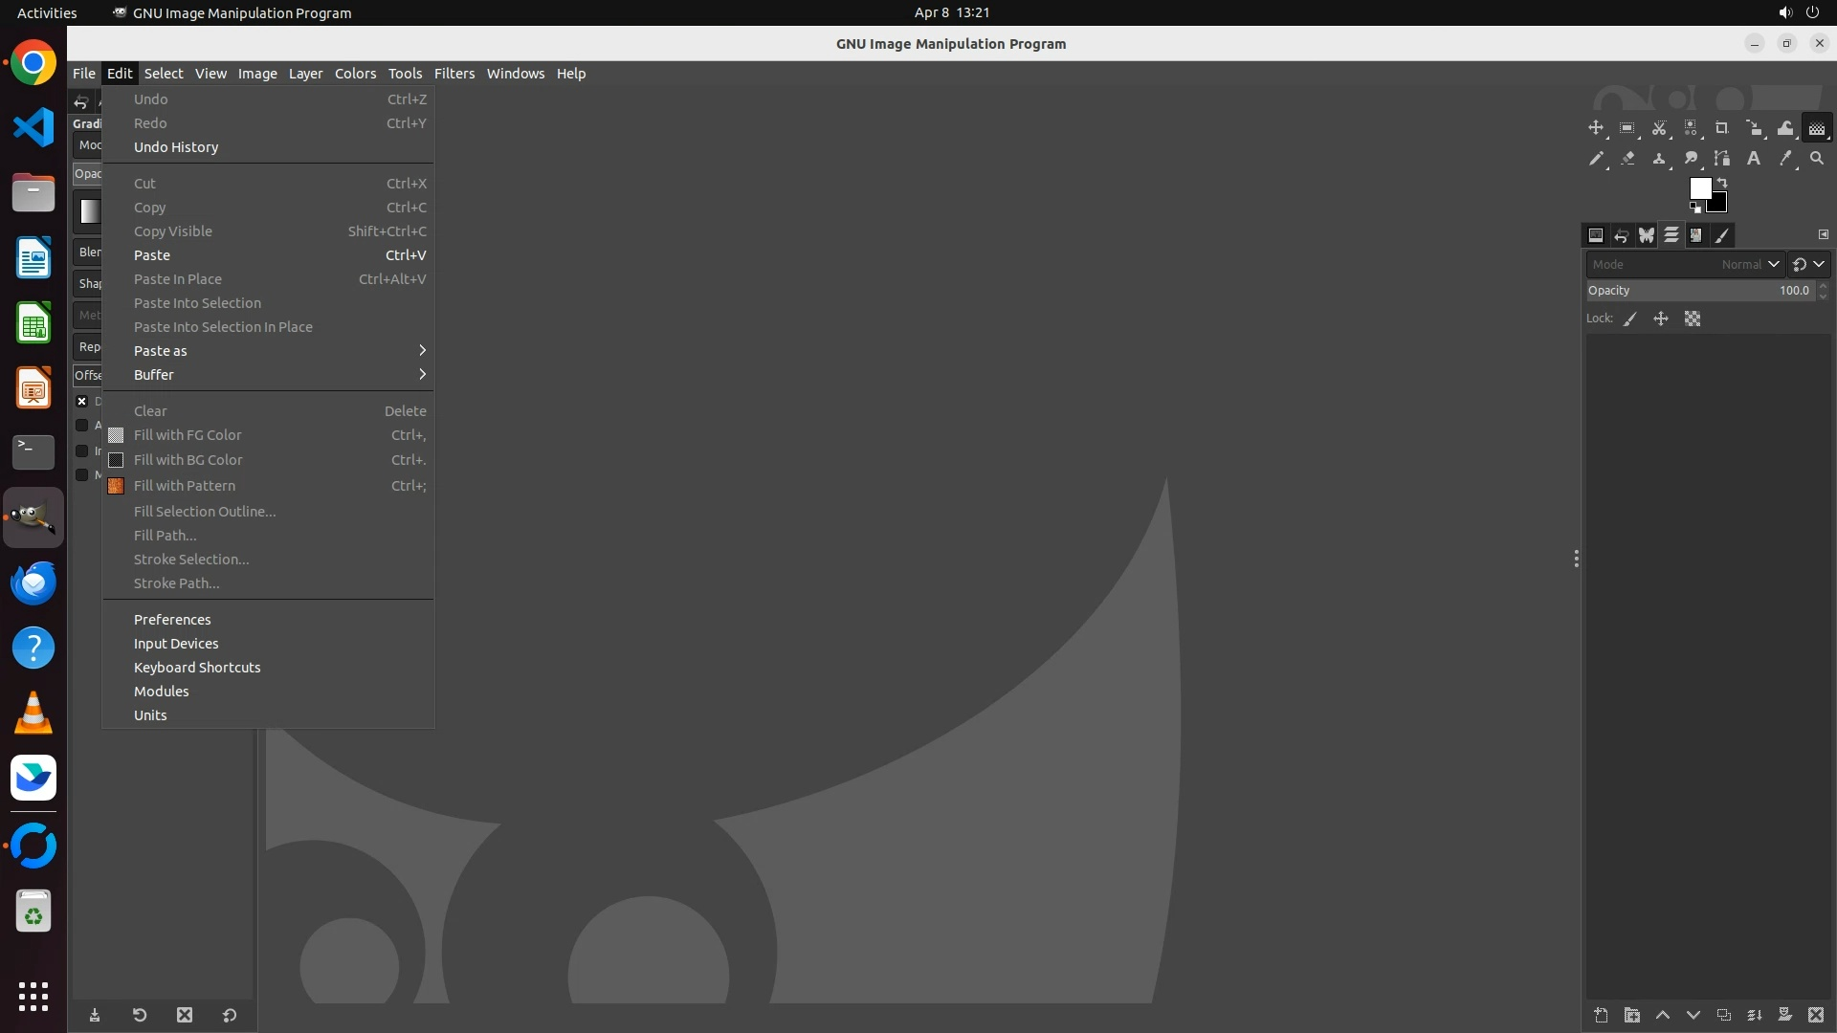Select the Zoom magnifier tool
Screen dimensions: 1837x1033
(1817, 159)
